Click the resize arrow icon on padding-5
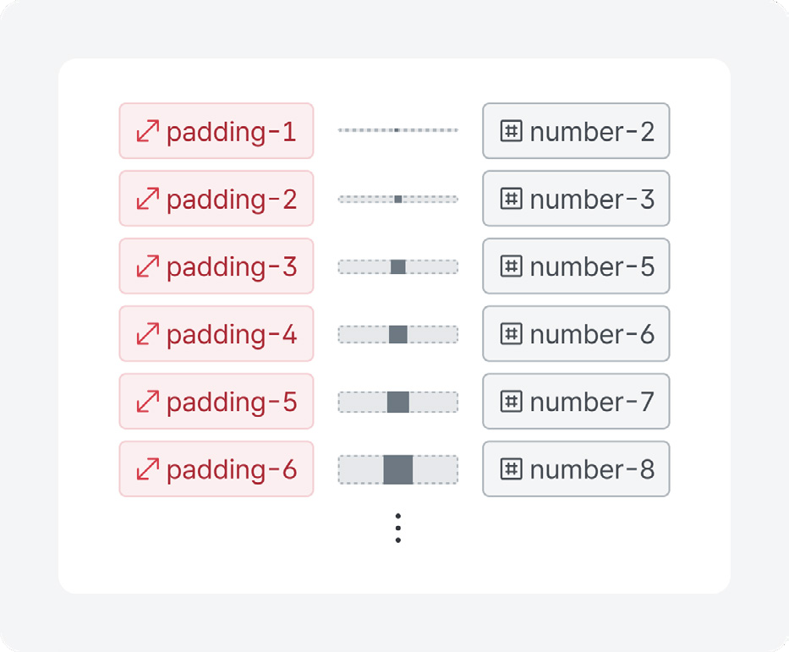Viewport: 789px width, 652px height. pyautogui.click(x=148, y=402)
